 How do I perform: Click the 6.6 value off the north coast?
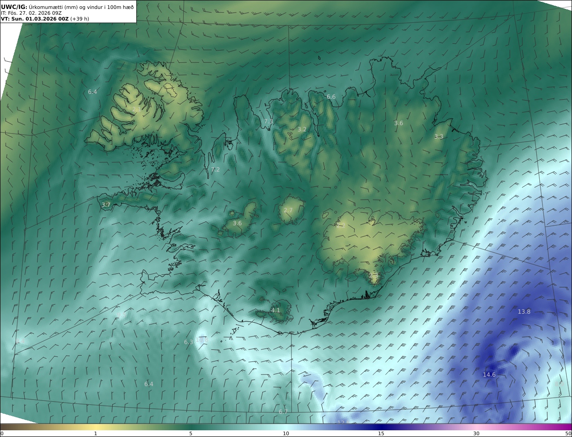(331, 97)
